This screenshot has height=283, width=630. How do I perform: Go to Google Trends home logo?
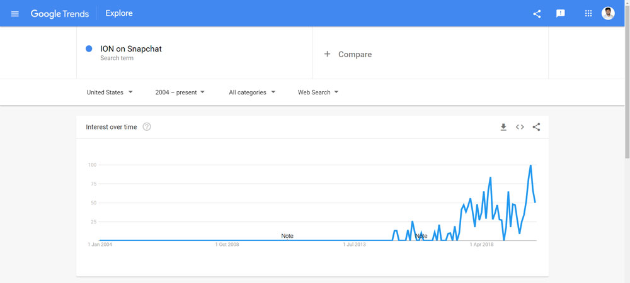[60, 14]
